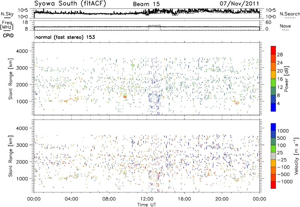The image size is (300, 207).
Task: Click the 'normal (fast stereo) 153' text
Action: pyautogui.click(x=65, y=37)
